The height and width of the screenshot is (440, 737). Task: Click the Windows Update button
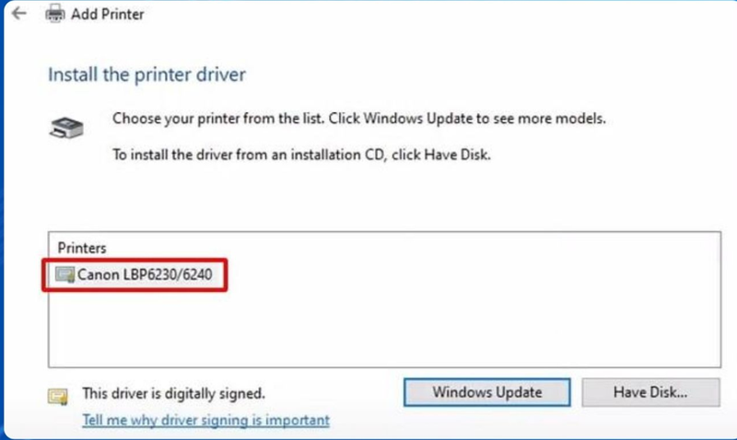click(487, 392)
